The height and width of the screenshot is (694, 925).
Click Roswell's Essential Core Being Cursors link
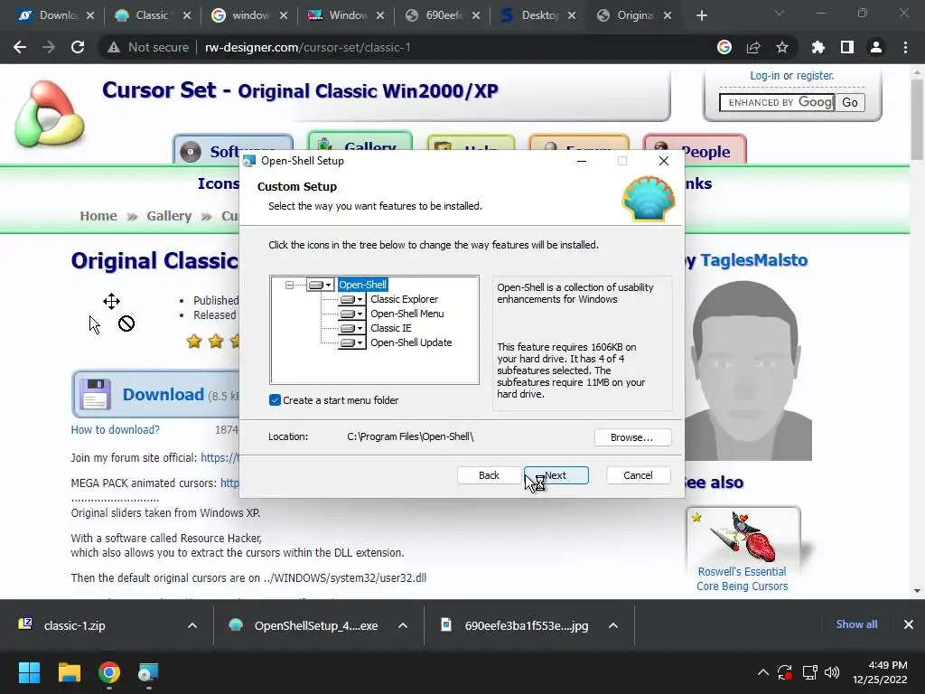pos(743,579)
